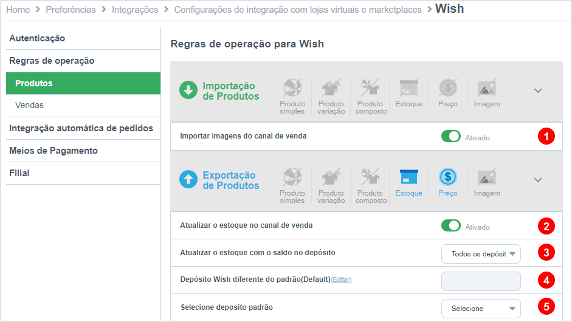Select the blue Preço icon under Exportação
The width and height of the screenshot is (572, 322).
tap(448, 177)
